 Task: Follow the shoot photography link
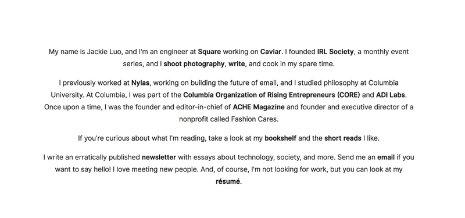(194, 64)
